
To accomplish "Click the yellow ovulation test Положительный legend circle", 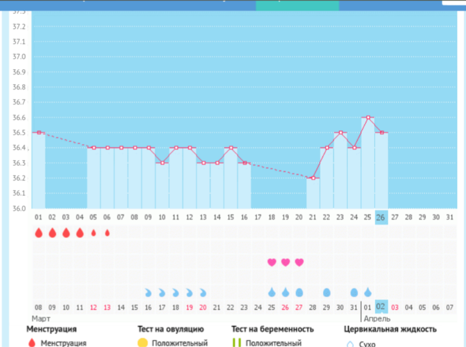I will click(x=143, y=343).
